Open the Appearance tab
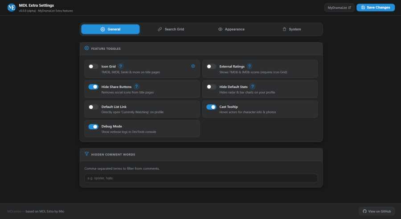 pos(231,29)
